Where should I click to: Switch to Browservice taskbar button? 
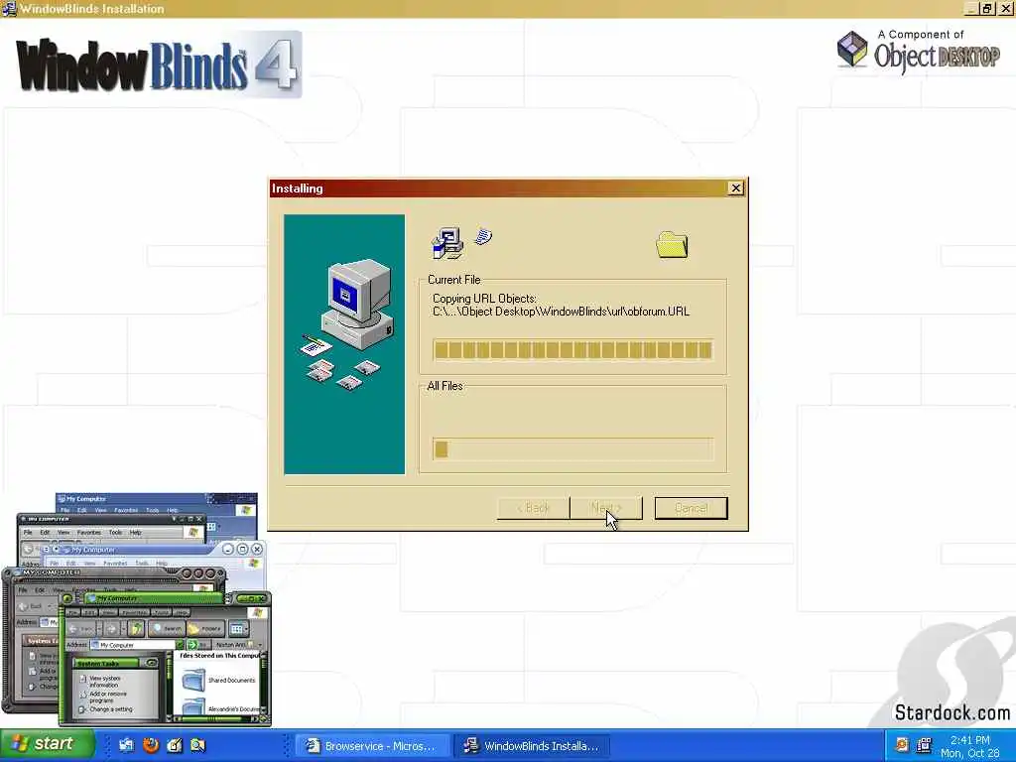pyautogui.click(x=373, y=746)
